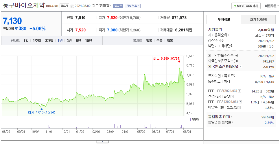Click the 시가총액 2,030억원 value

266,30
